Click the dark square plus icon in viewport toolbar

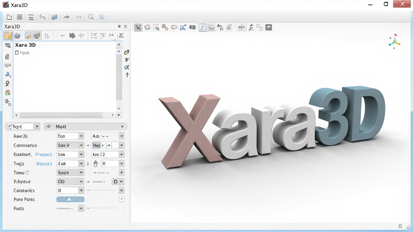(x=269, y=27)
